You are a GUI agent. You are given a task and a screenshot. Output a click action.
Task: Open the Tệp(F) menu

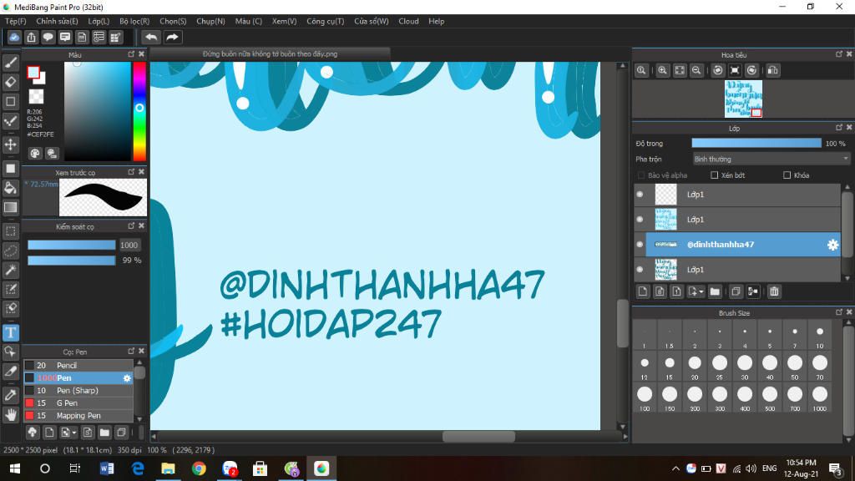[x=16, y=21]
